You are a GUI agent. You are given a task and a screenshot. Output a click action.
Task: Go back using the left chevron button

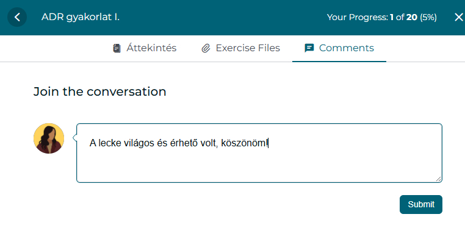point(17,17)
